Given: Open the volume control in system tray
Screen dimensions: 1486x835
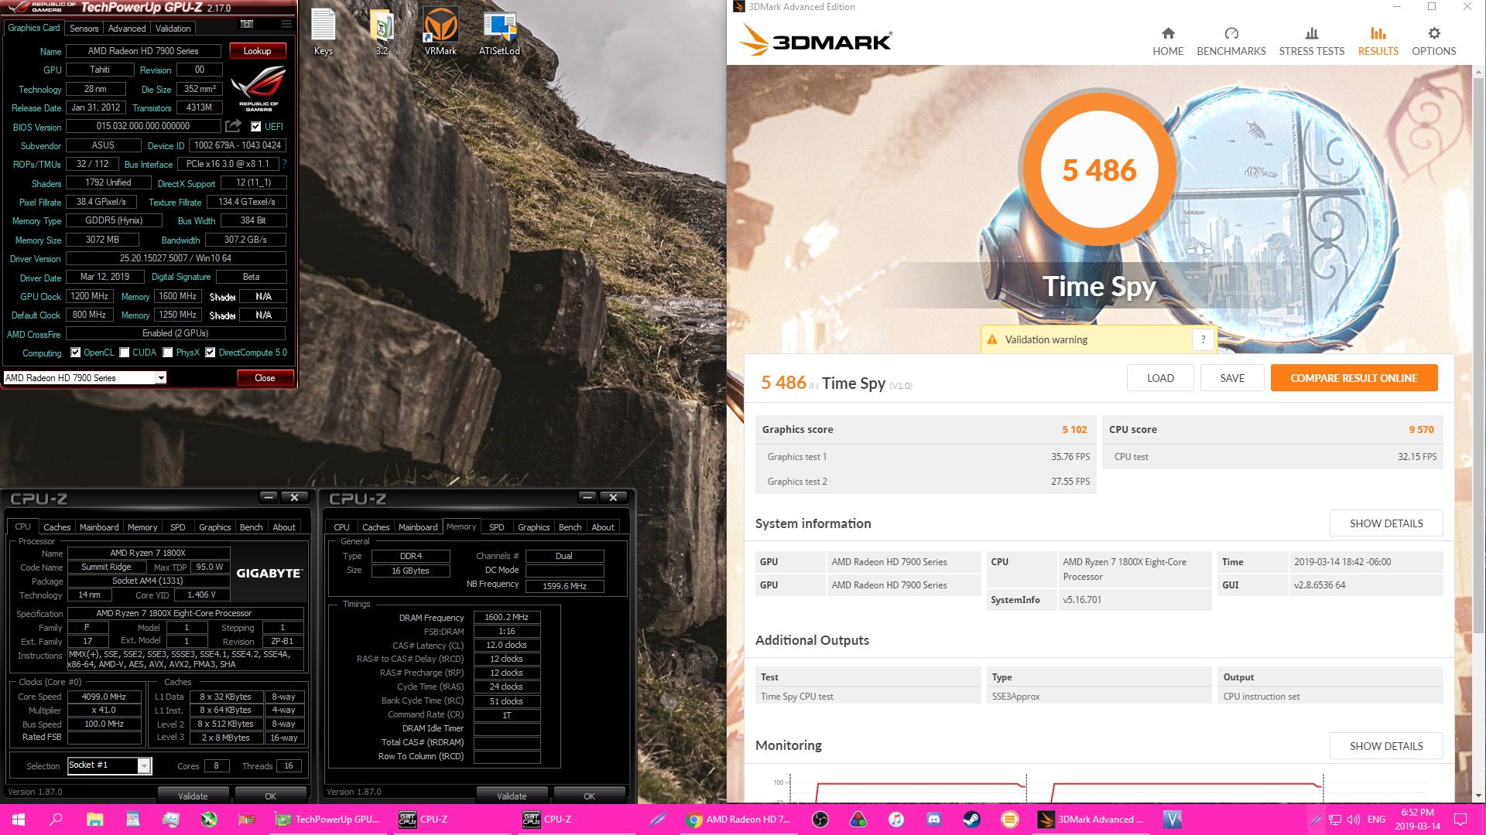Looking at the screenshot, I should pos(1354,820).
